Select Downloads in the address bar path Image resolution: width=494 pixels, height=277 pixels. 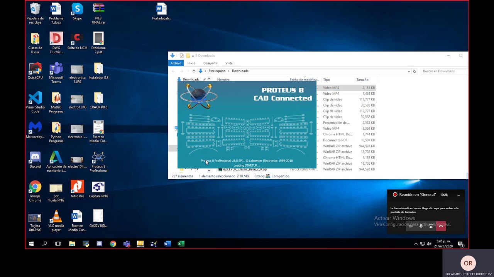coord(240,71)
